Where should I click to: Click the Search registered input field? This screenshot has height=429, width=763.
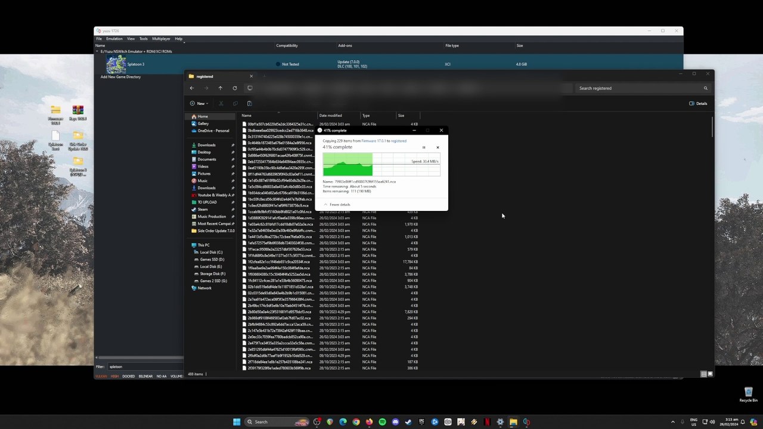click(638, 88)
